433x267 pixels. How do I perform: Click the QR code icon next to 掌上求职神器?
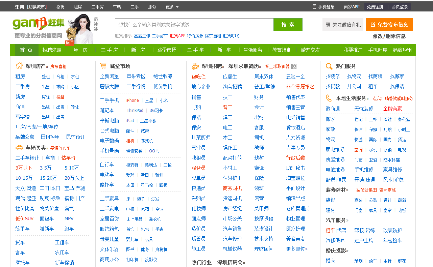294,66
